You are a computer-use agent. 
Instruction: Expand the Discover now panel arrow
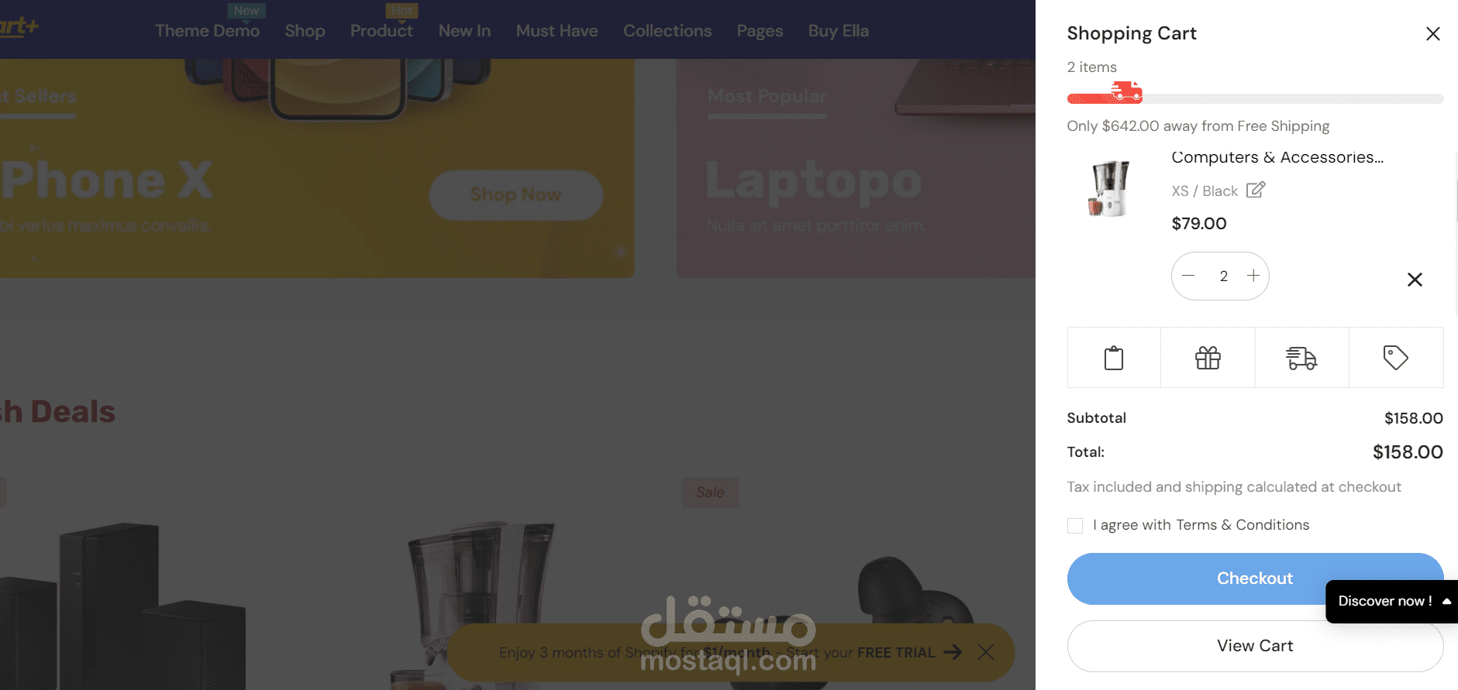[1446, 601]
